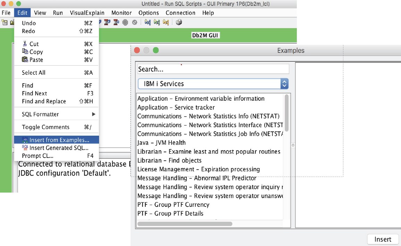This screenshot has height=246, width=401.
Task: Click the new script icon in toolbar
Action: pyautogui.click(x=5, y=23)
